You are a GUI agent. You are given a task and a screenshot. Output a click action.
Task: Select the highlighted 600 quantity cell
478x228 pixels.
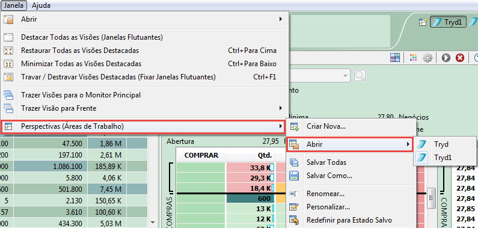click(250, 199)
